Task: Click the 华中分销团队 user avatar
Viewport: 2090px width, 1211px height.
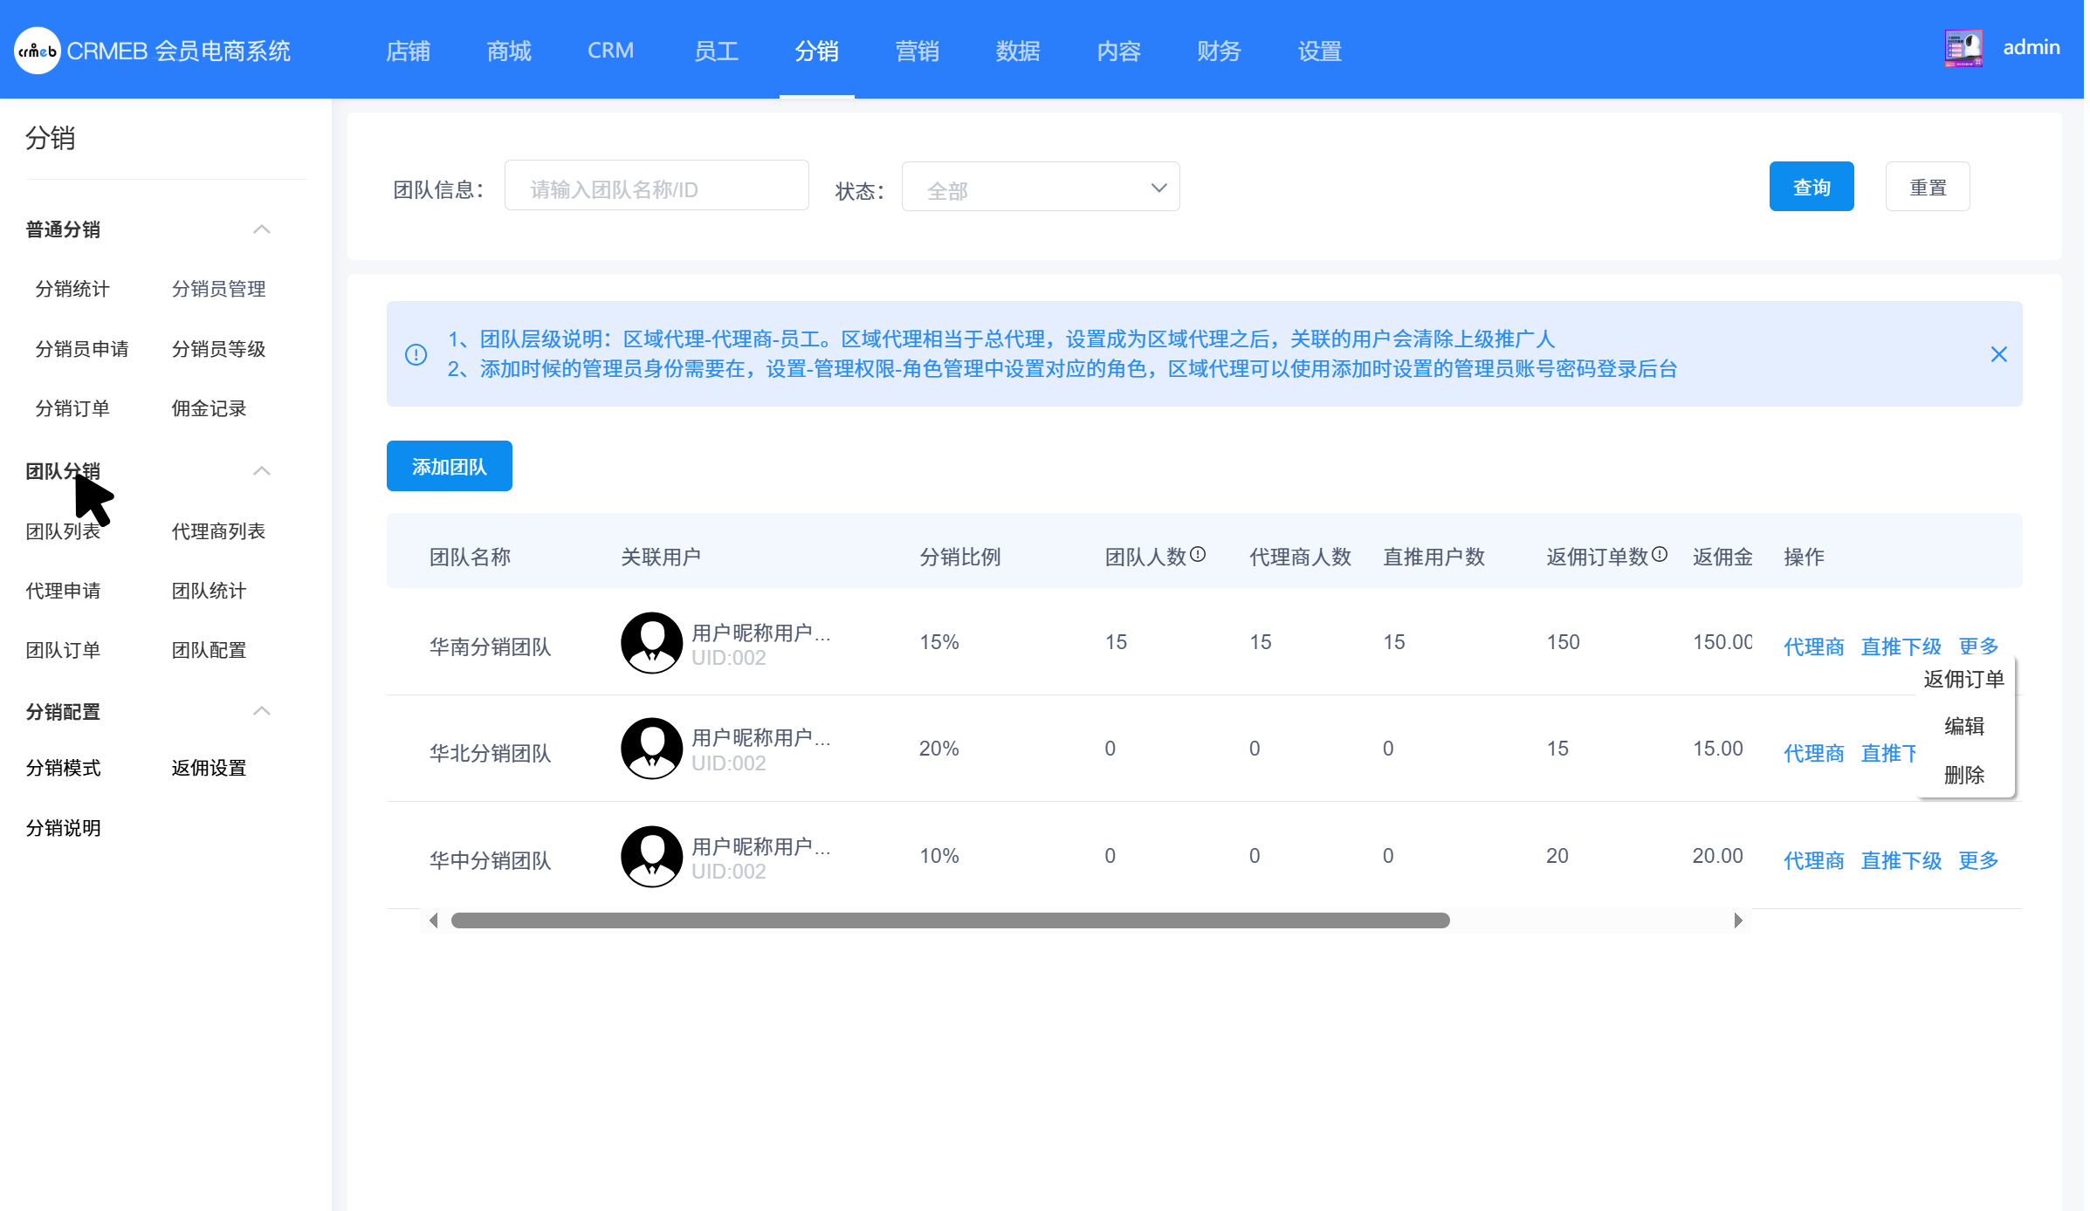Action: pyautogui.click(x=651, y=857)
